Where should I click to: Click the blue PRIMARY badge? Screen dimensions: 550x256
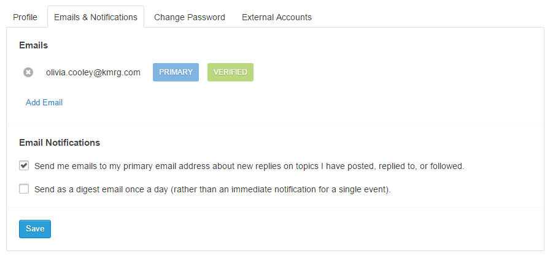click(x=176, y=72)
